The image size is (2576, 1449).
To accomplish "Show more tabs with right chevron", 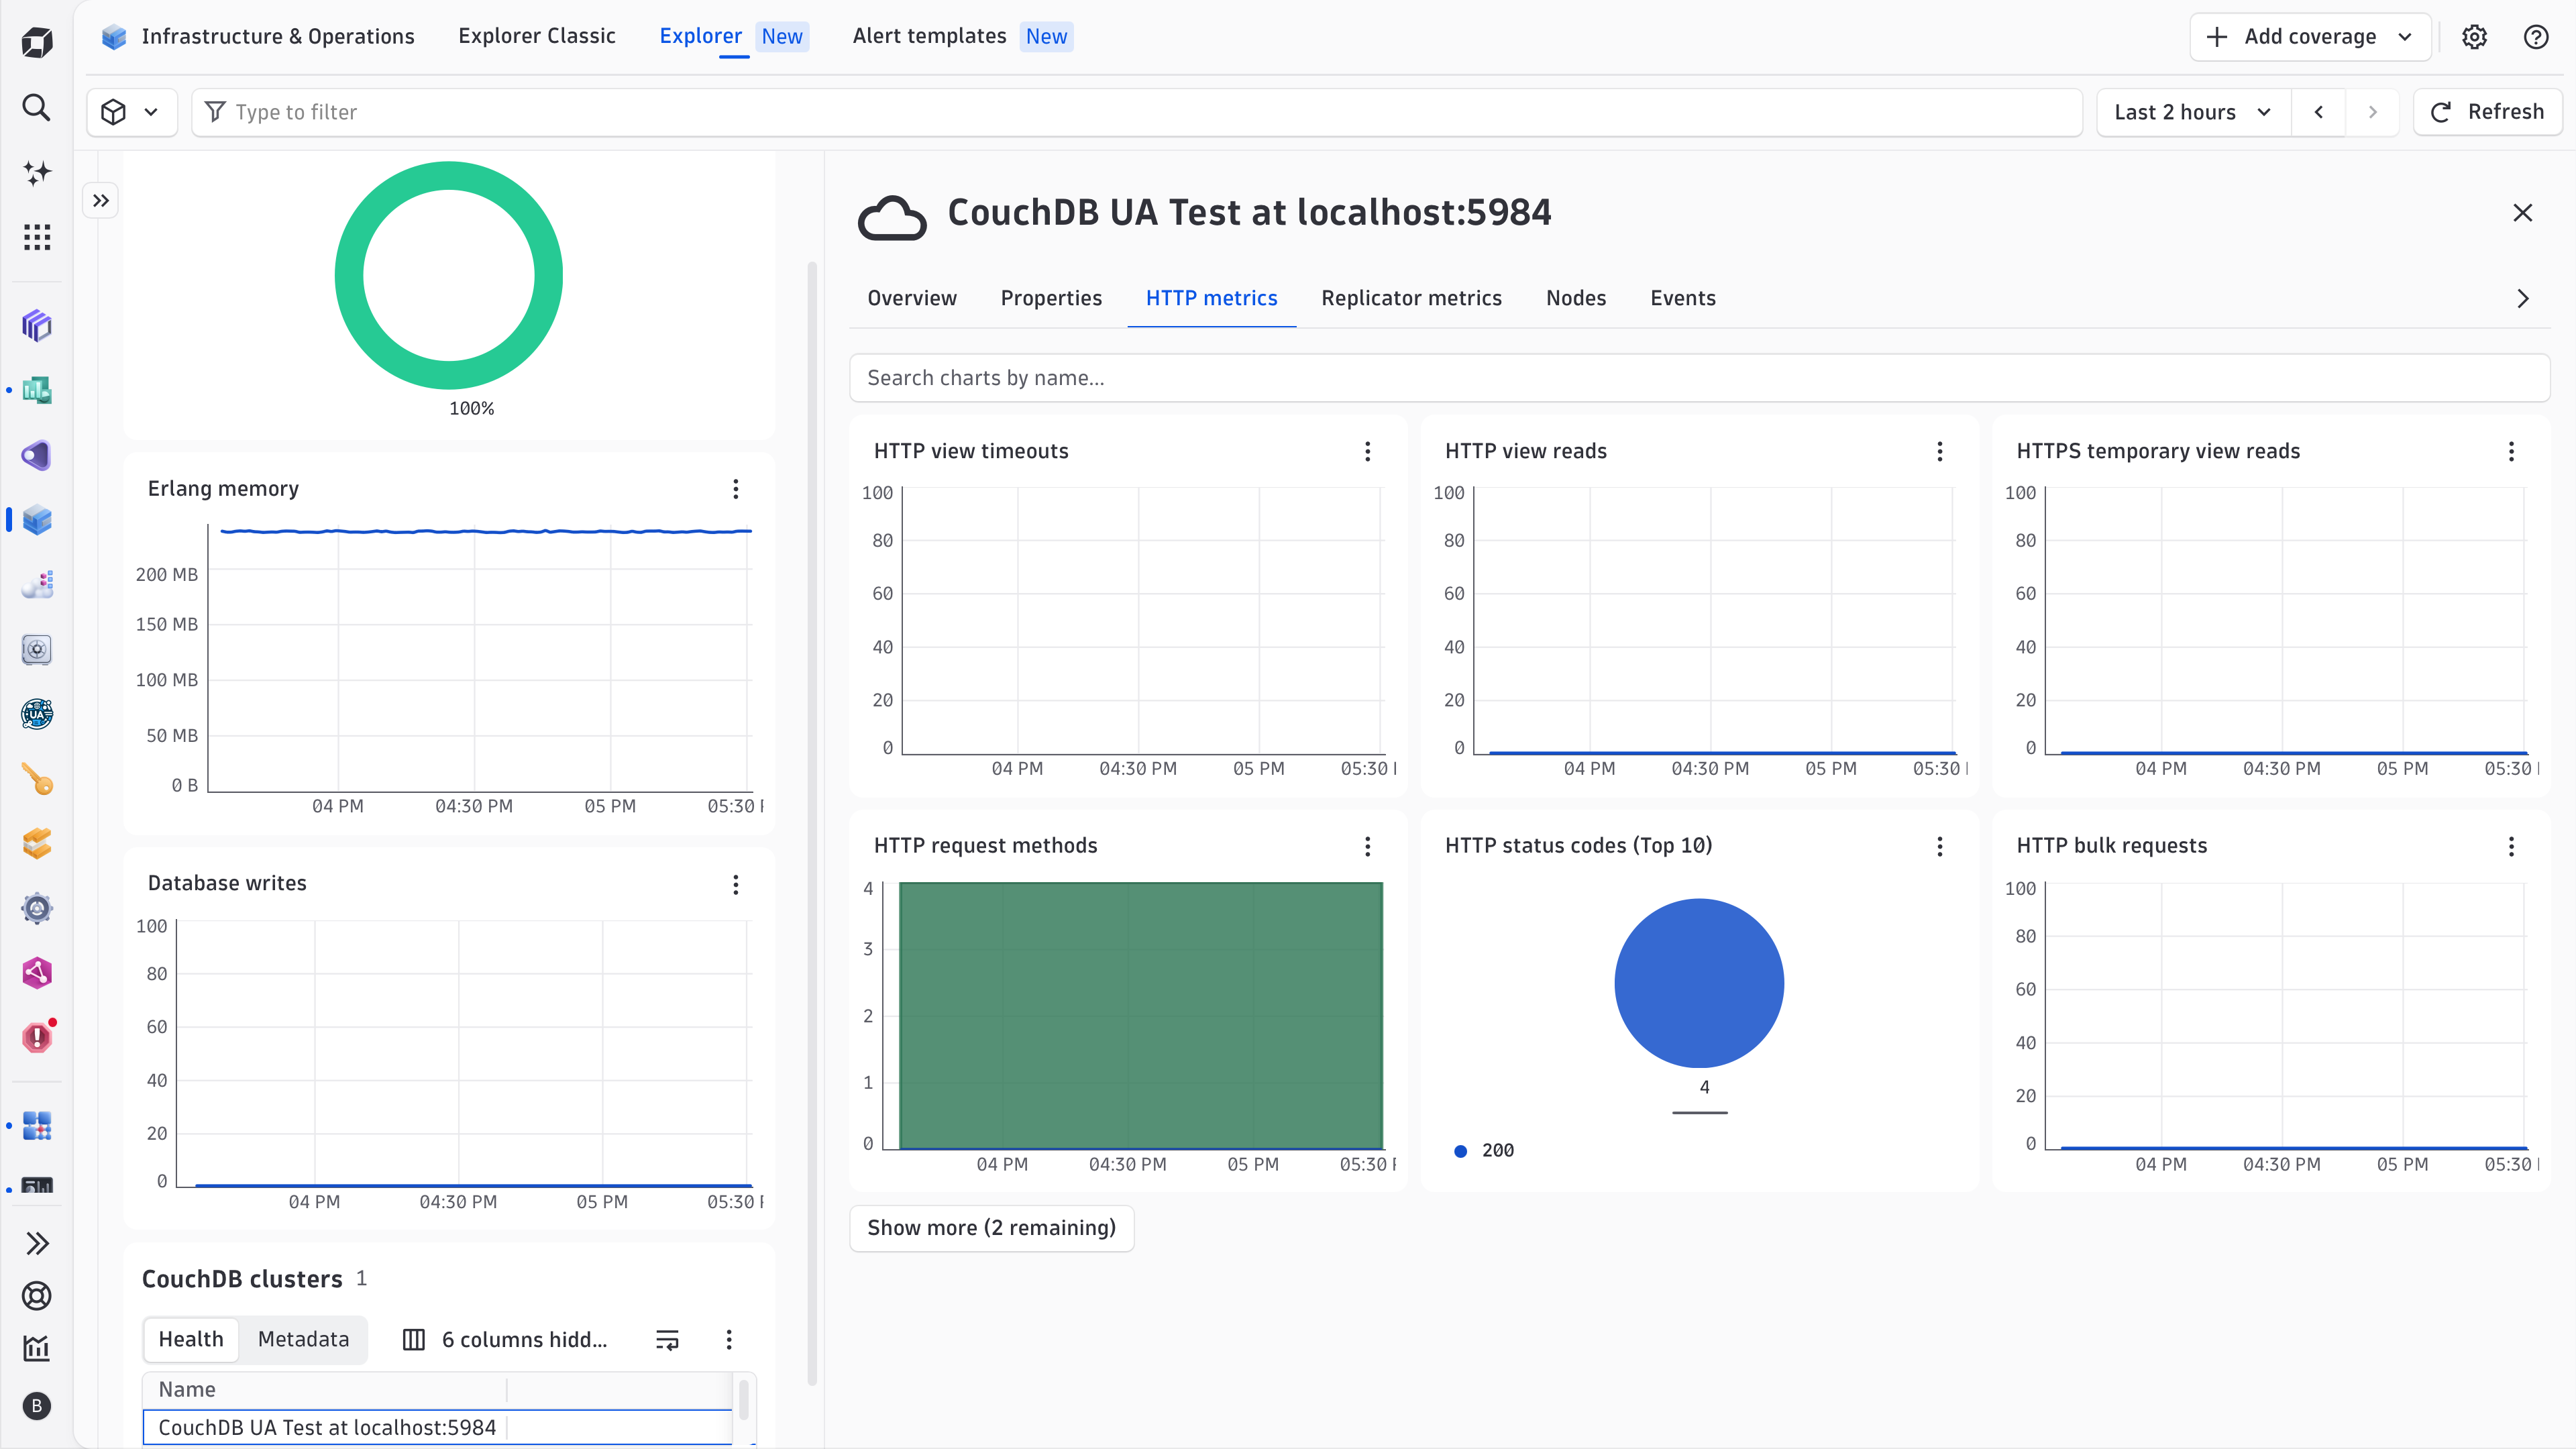I will tap(2522, 299).
